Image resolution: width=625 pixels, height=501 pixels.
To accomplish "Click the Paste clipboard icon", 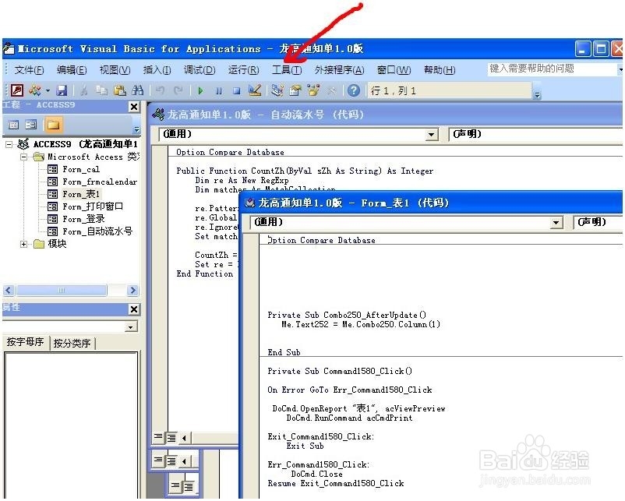I will click(x=120, y=90).
